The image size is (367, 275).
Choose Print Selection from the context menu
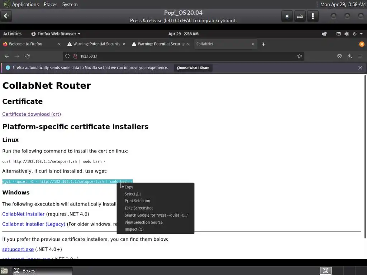[156, 201]
